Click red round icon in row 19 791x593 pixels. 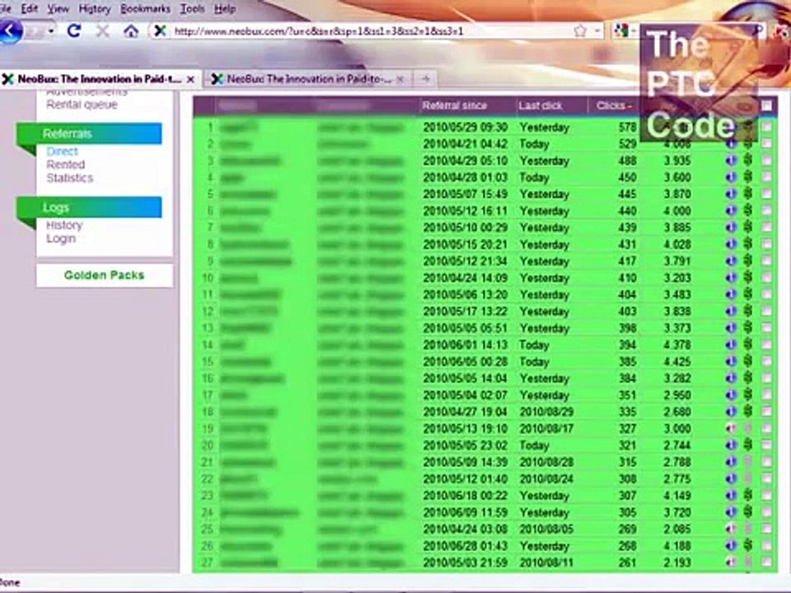(x=731, y=428)
